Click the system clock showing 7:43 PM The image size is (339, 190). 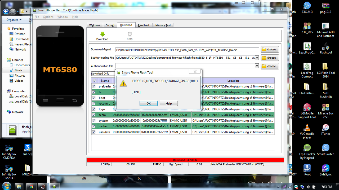coord(326,187)
